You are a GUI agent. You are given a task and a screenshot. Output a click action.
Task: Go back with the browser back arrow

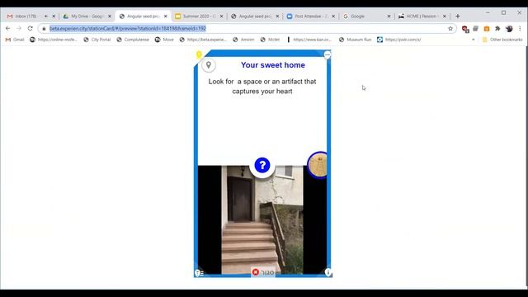coord(7,28)
